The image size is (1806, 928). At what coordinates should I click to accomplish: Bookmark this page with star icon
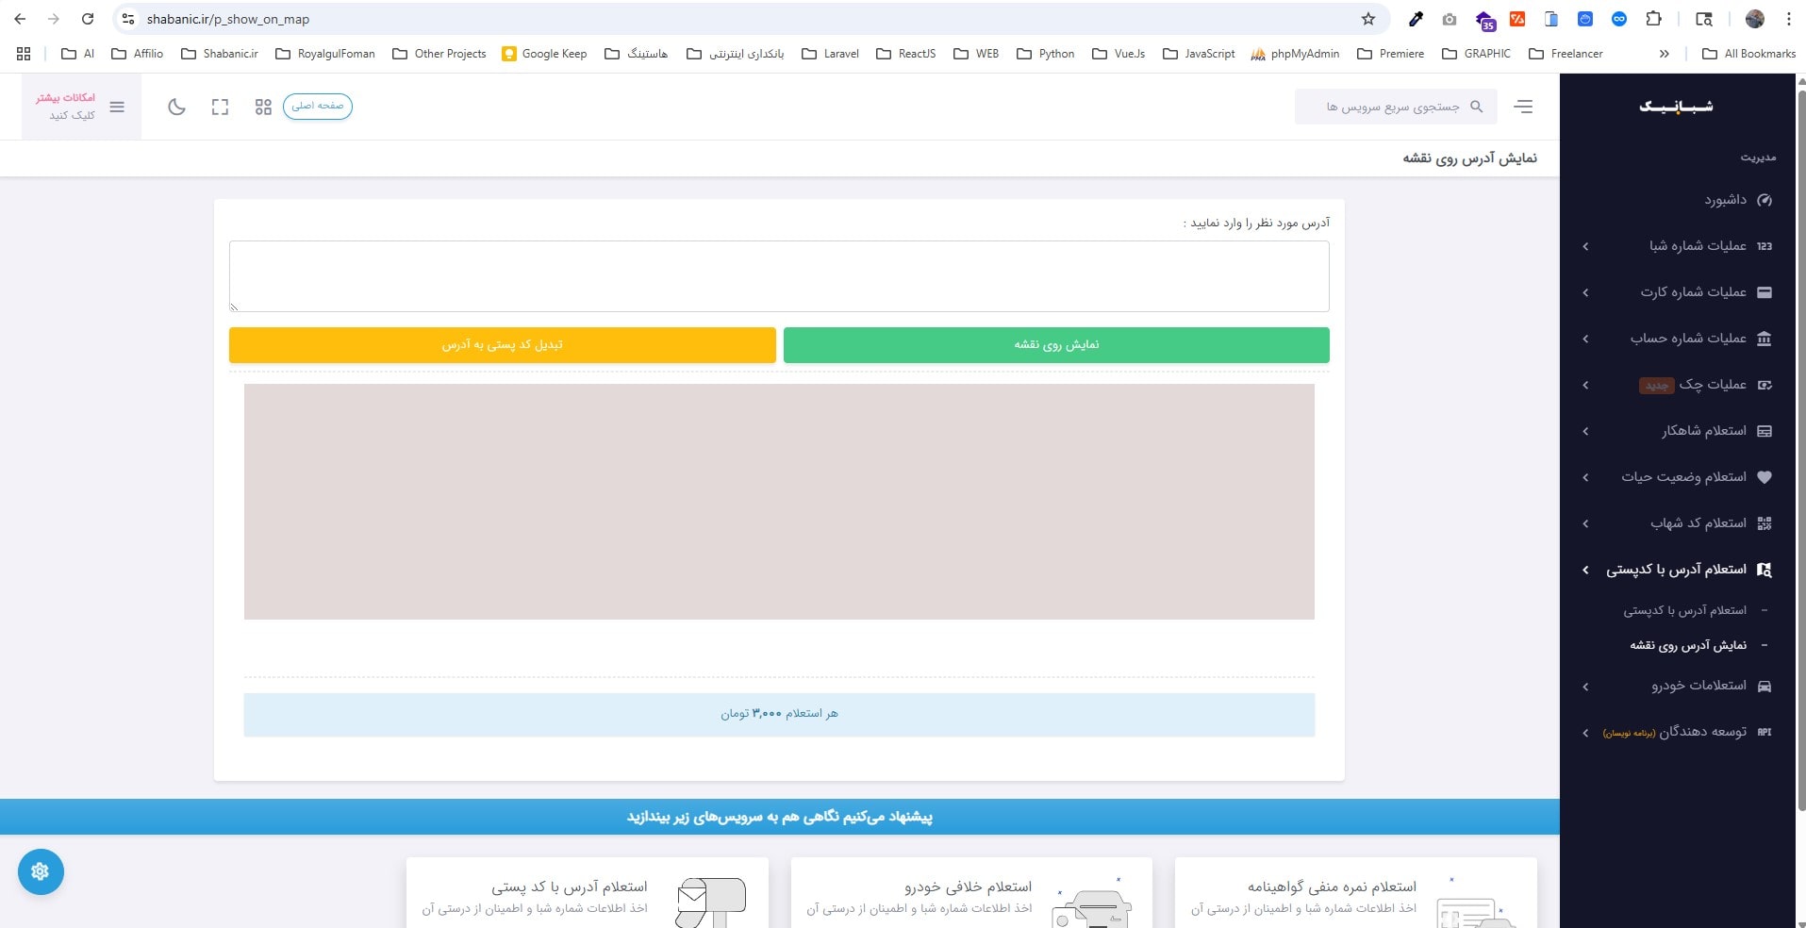1368,19
